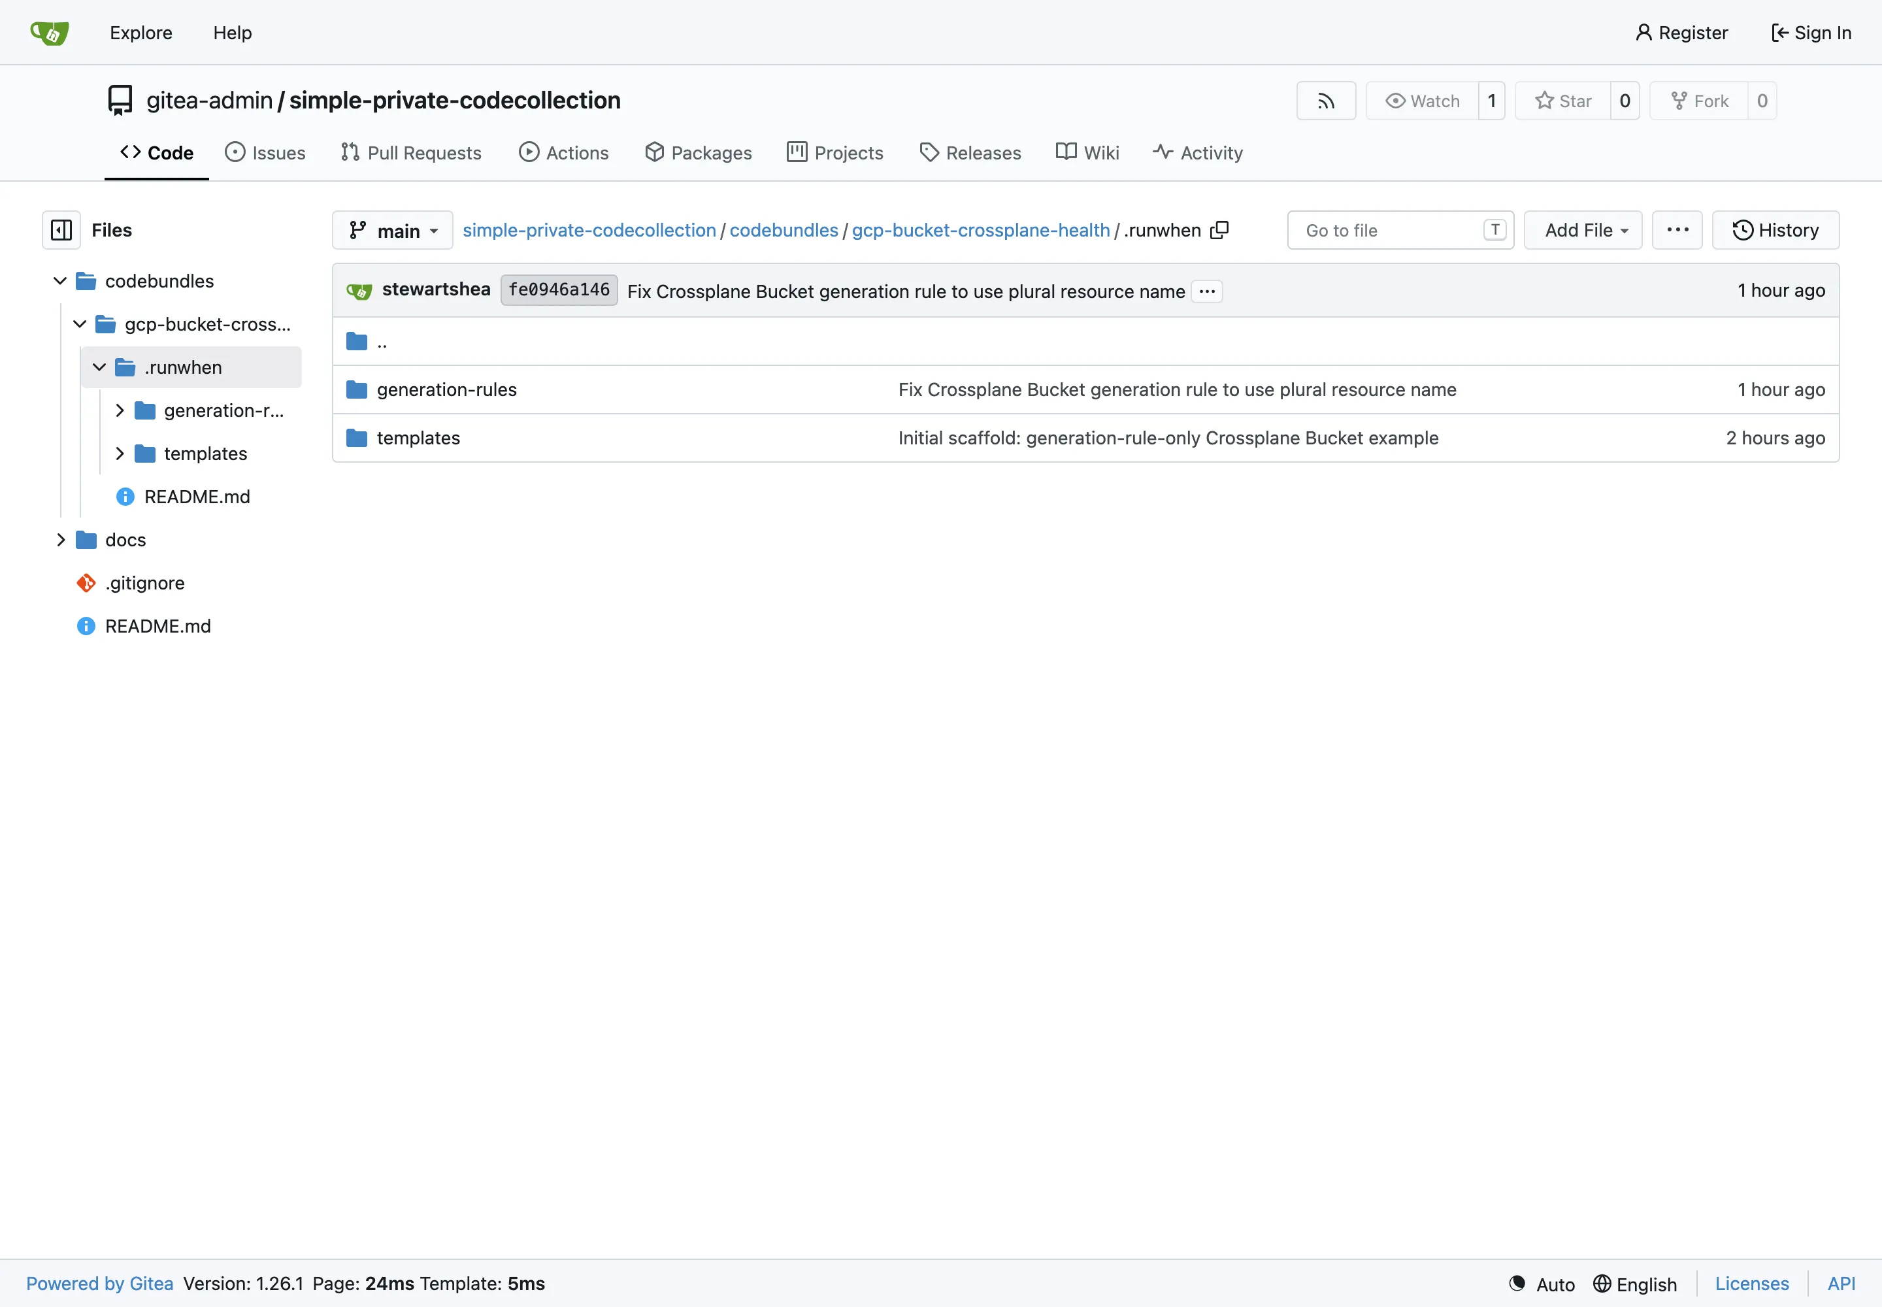This screenshot has height=1307, width=1882.
Task: Open the Add File dropdown
Action: point(1583,230)
